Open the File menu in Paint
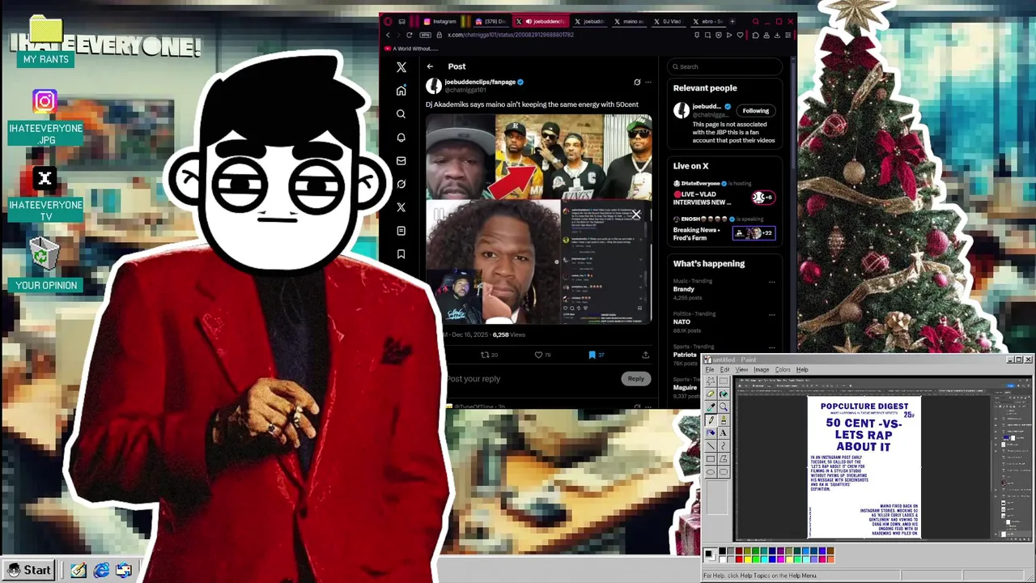This screenshot has height=583, width=1036. point(710,370)
